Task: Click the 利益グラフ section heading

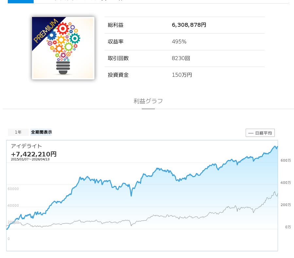Action: click(x=148, y=101)
